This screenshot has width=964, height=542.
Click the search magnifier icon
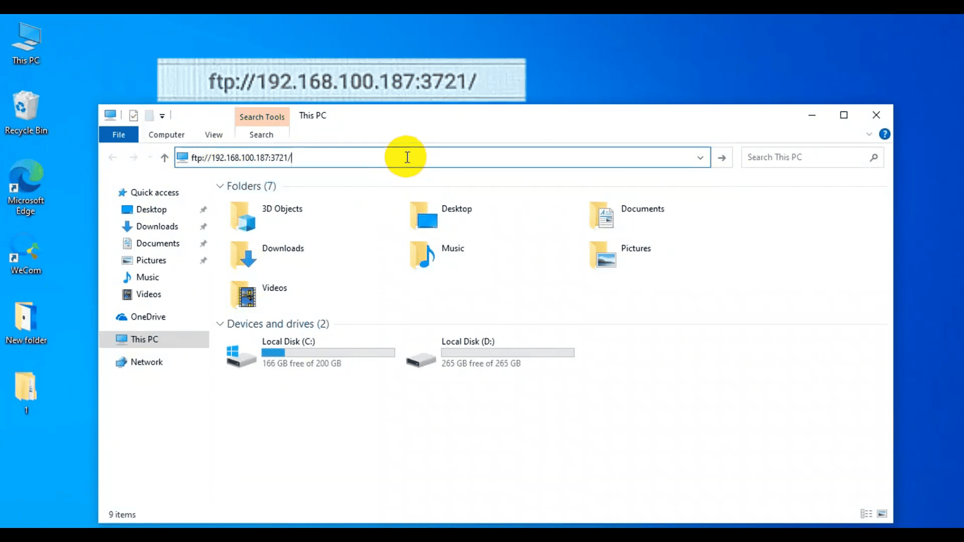tap(874, 158)
